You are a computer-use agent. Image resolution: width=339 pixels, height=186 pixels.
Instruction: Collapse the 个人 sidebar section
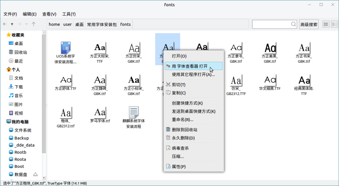point(13,70)
